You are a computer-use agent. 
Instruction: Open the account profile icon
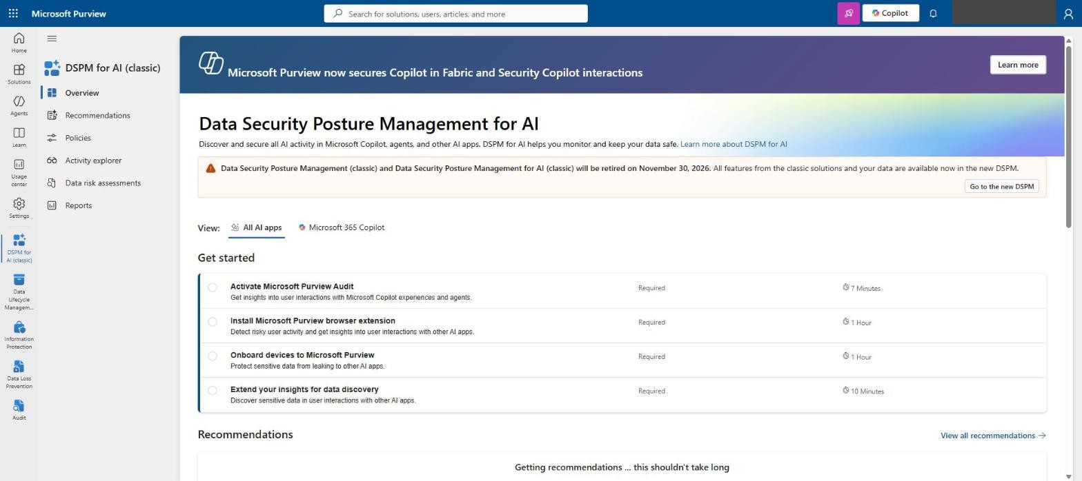click(x=1068, y=14)
